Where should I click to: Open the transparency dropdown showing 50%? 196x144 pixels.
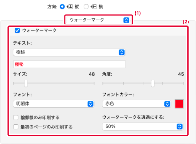[142, 127]
